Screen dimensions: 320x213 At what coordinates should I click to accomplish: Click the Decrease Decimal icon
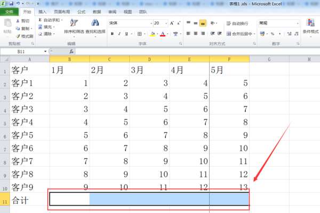297,34
